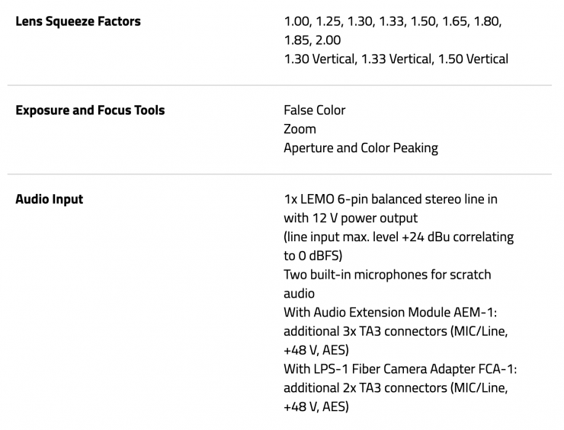
Task: Click "Aperture and Color Peaking" text
Action: pyautogui.click(x=361, y=148)
